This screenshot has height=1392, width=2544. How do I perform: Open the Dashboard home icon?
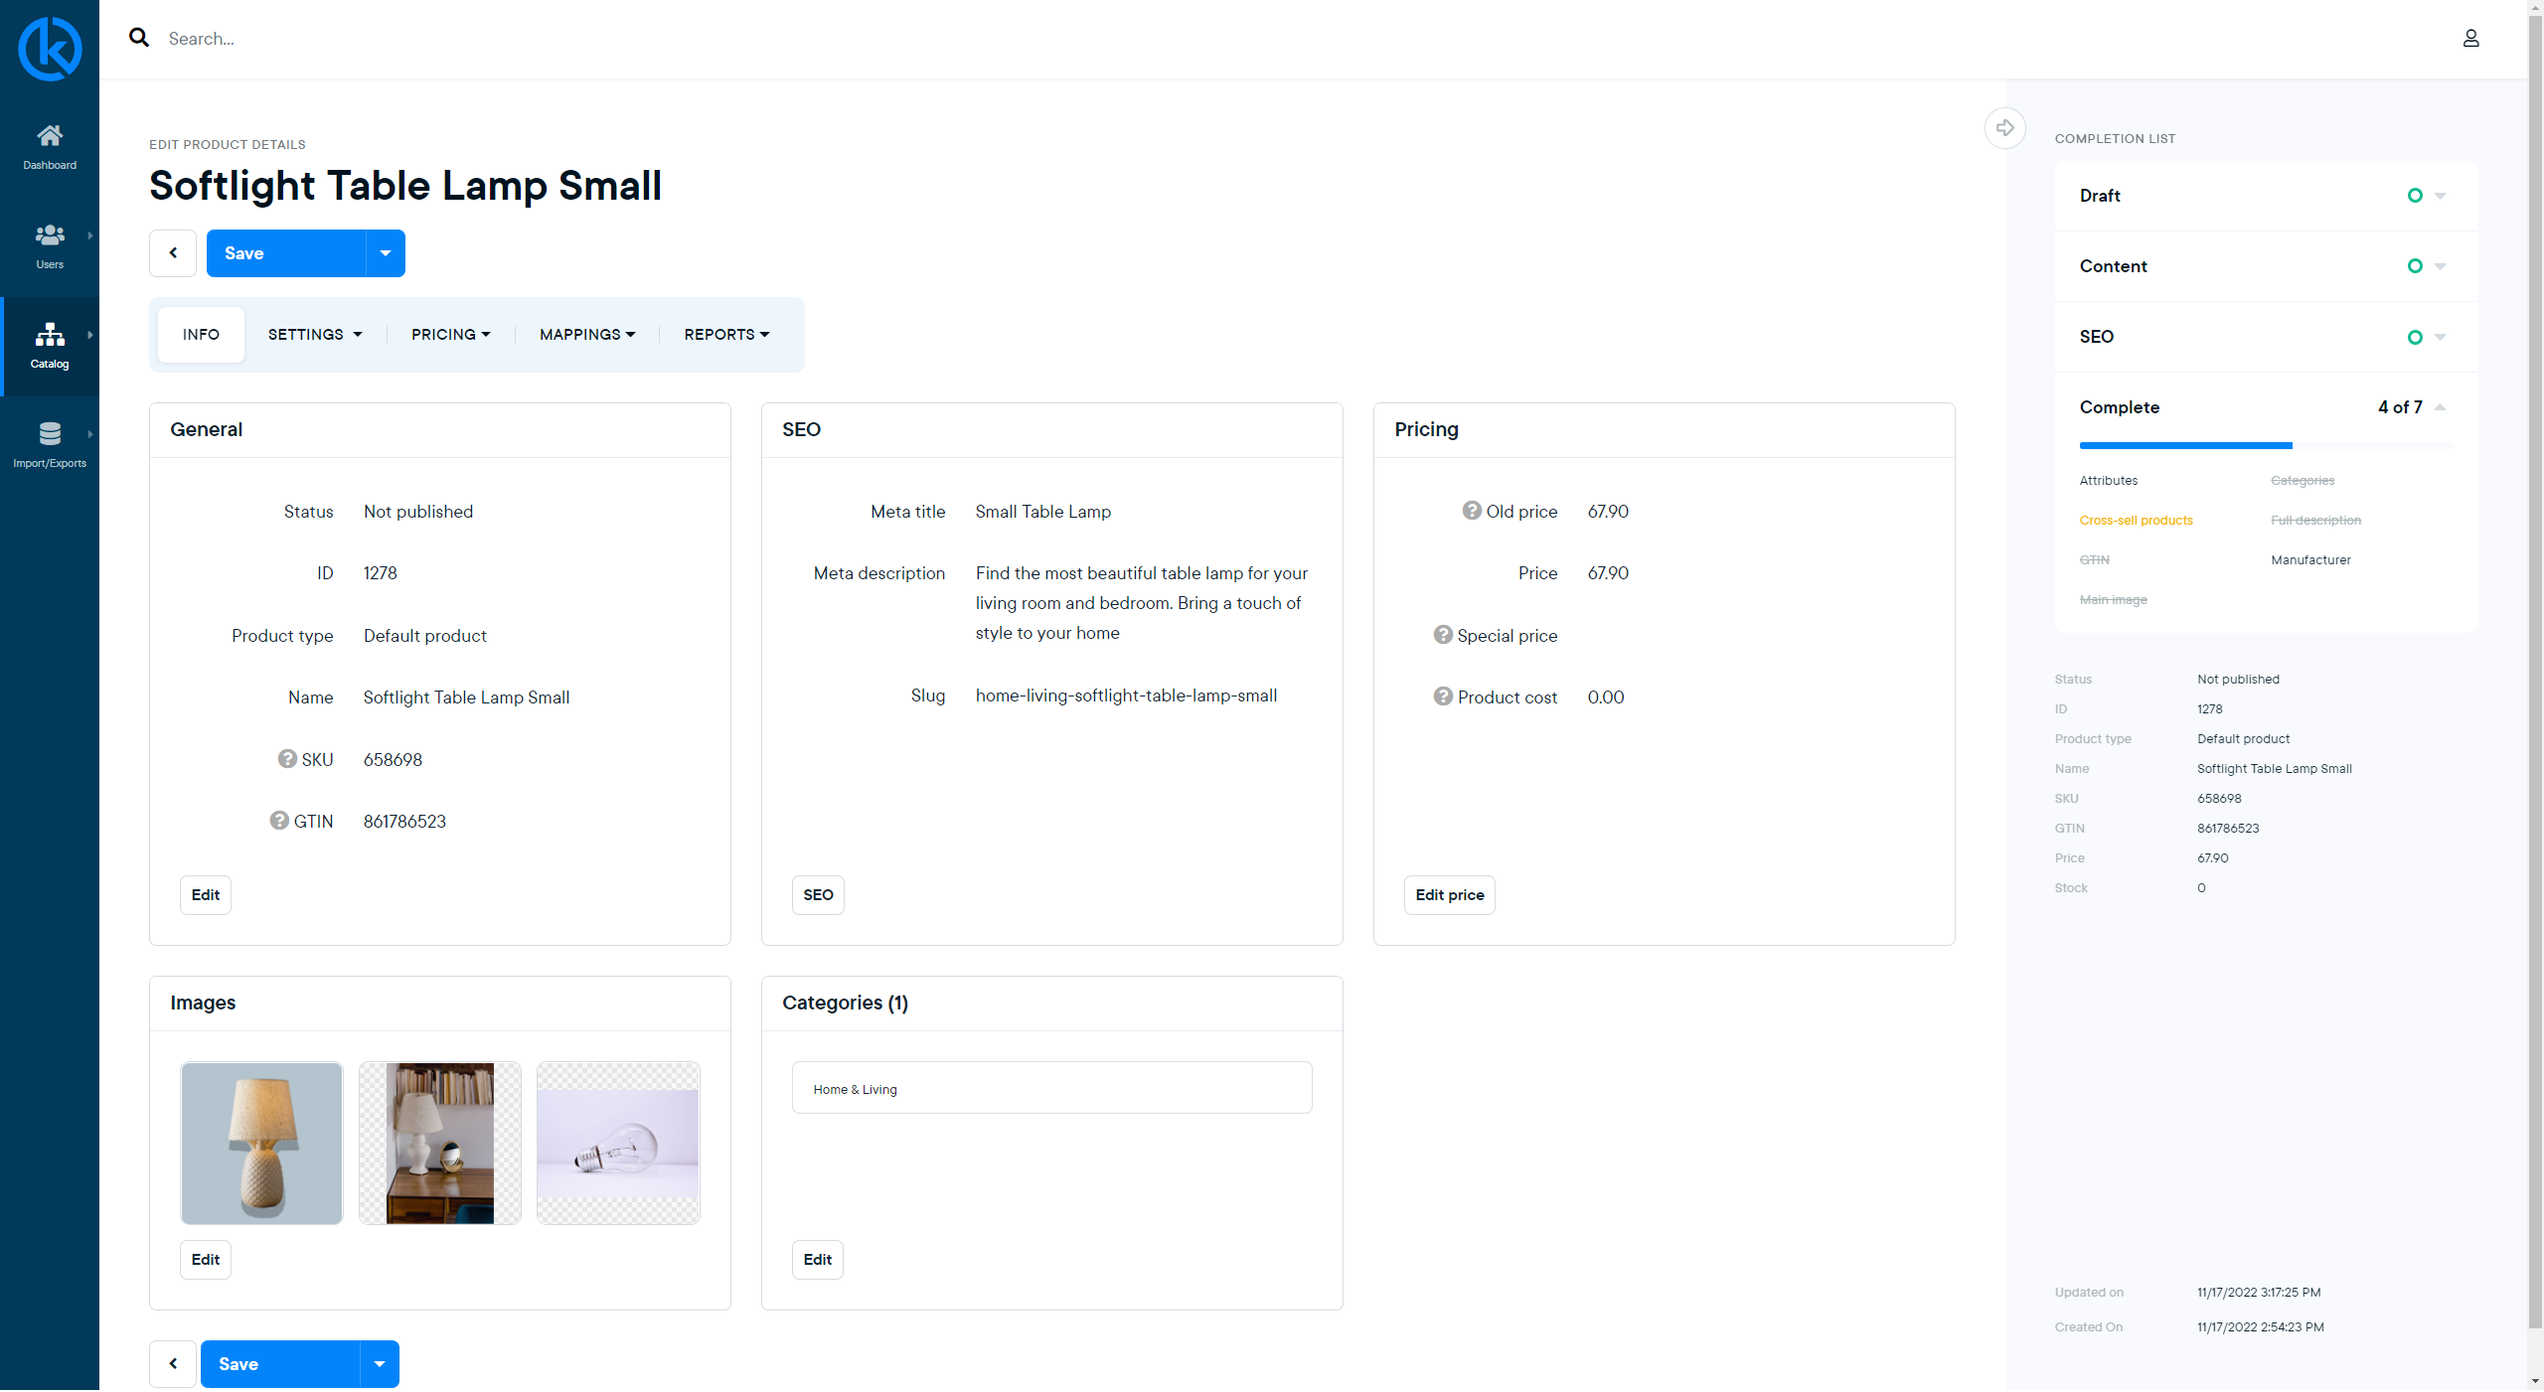[x=50, y=135]
